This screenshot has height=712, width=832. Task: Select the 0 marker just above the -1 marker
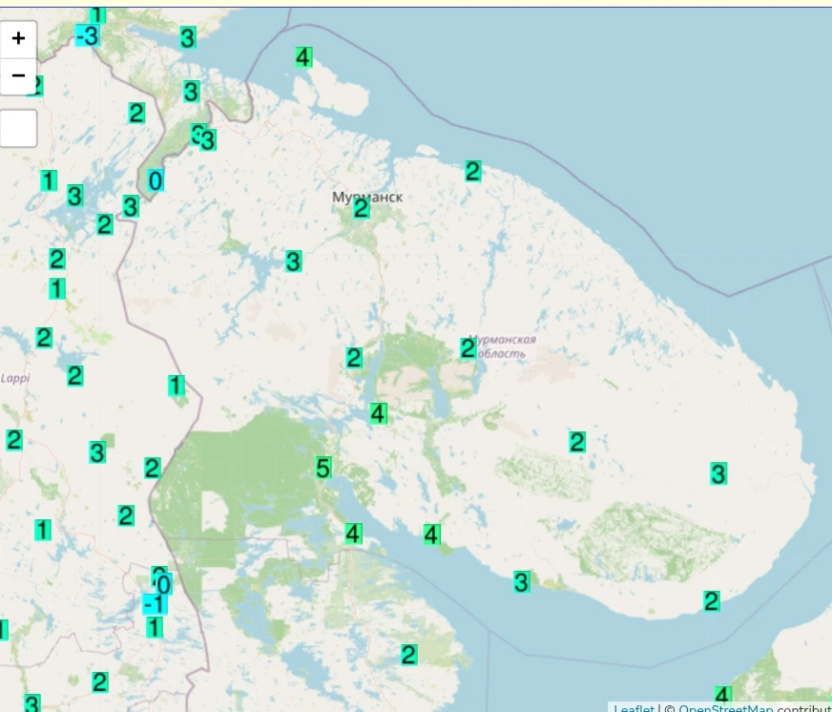[163, 584]
